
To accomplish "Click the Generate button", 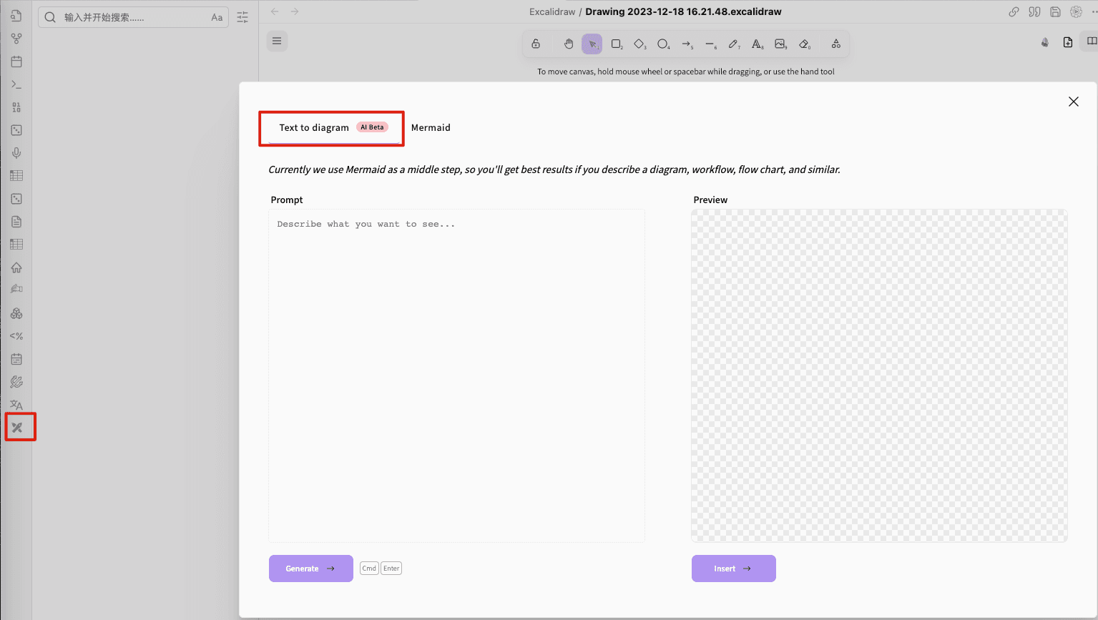I will (310, 569).
